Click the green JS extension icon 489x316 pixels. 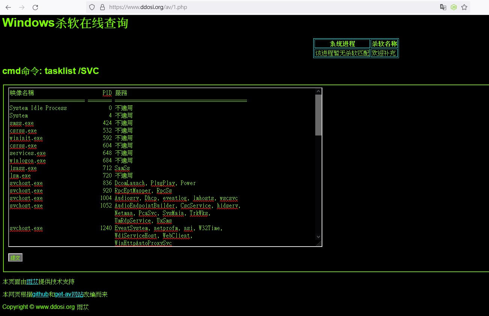tap(454, 7)
